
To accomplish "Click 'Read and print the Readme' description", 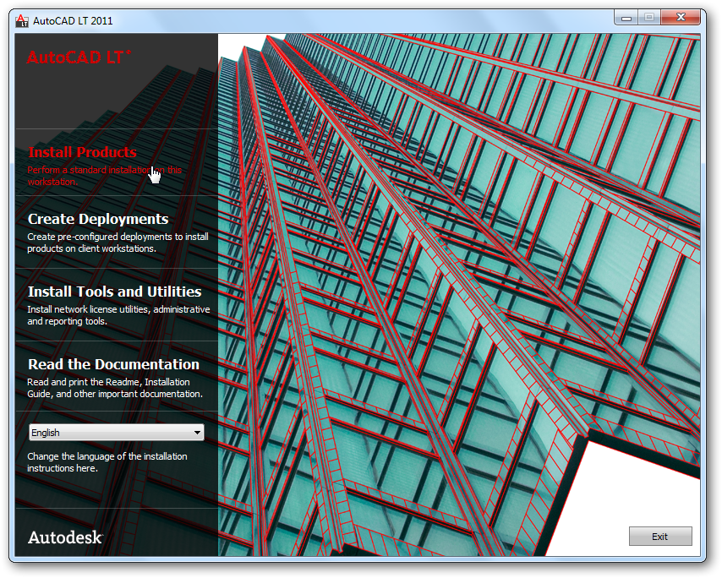I will 115,388.
